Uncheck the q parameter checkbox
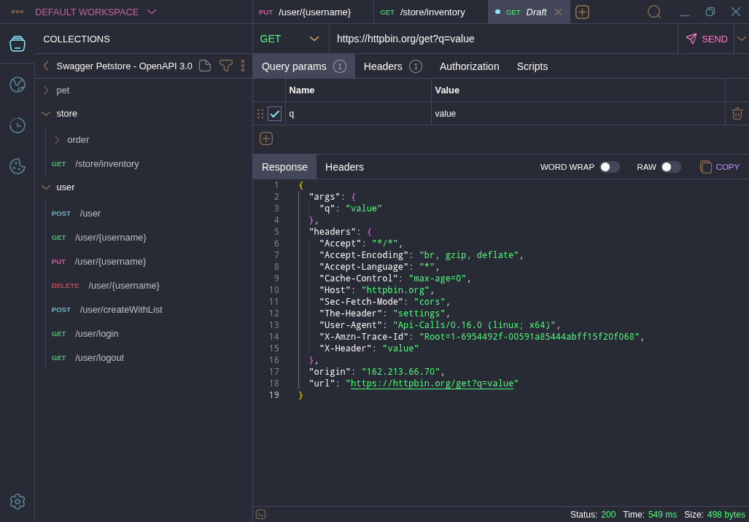749x522 pixels. (x=274, y=114)
